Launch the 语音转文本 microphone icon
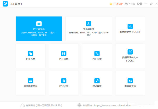The width and height of the screenshot is (158, 109). [130, 81]
